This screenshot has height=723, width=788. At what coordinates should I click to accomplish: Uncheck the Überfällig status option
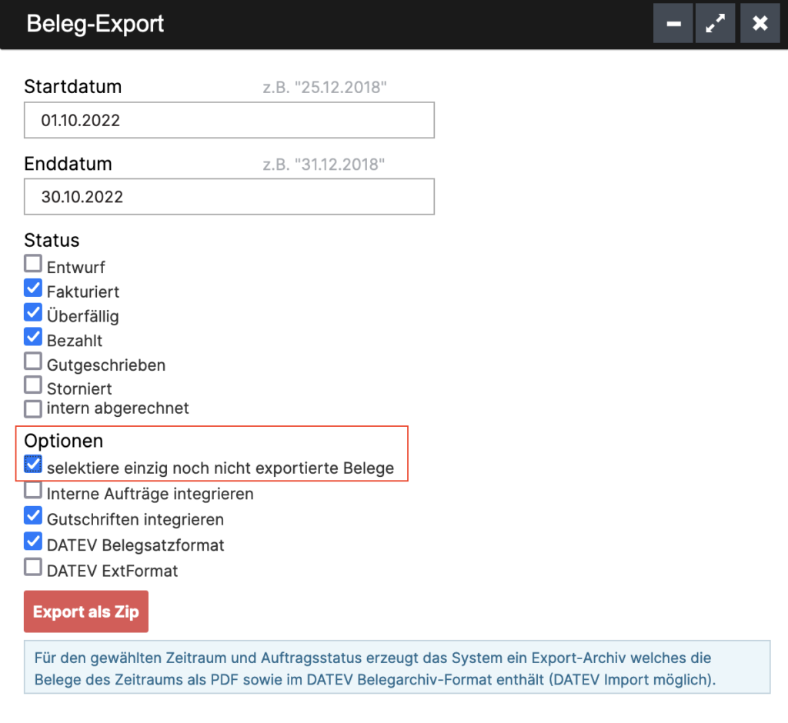tap(32, 312)
